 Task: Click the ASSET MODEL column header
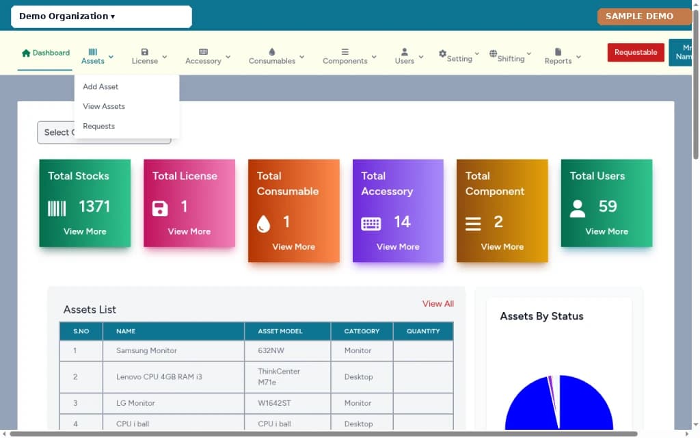(x=288, y=331)
